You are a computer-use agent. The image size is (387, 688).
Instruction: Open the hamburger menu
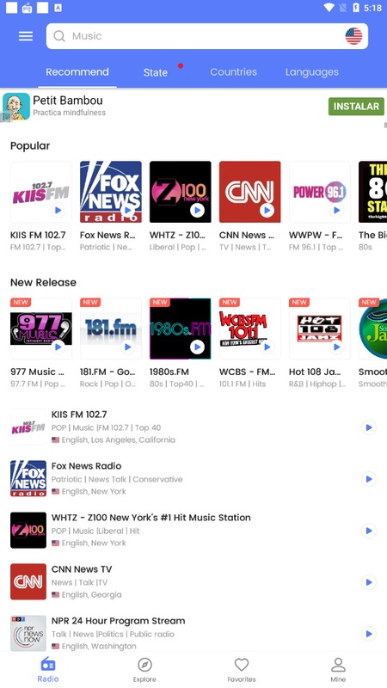point(26,36)
